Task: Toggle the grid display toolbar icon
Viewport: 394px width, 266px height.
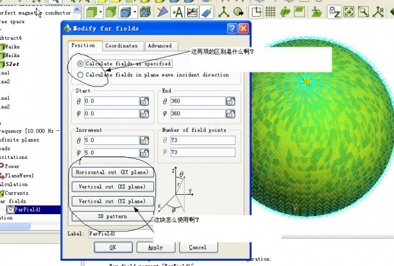Action: (270, 12)
